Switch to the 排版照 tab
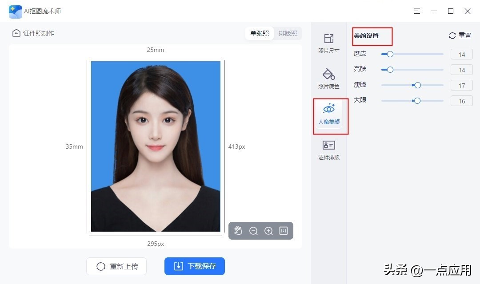This screenshot has height=284, width=480. tap(288, 33)
